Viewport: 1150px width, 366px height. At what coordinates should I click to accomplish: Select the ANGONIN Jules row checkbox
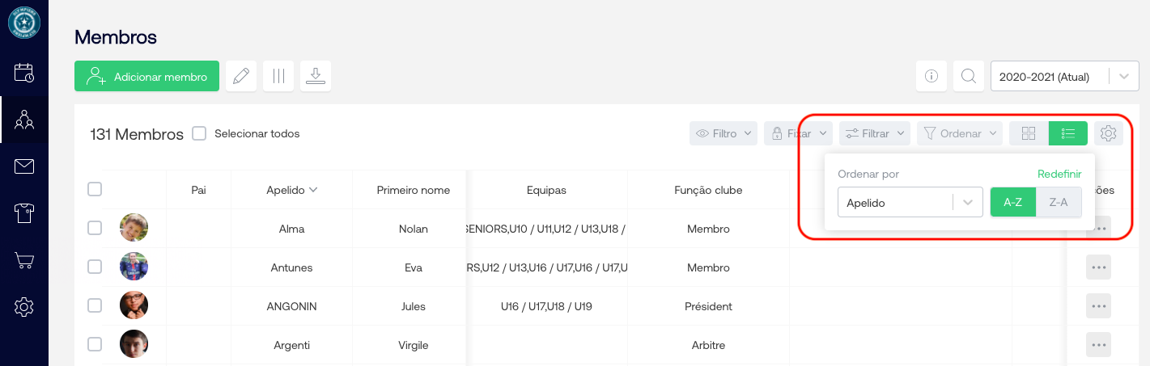[x=95, y=306]
